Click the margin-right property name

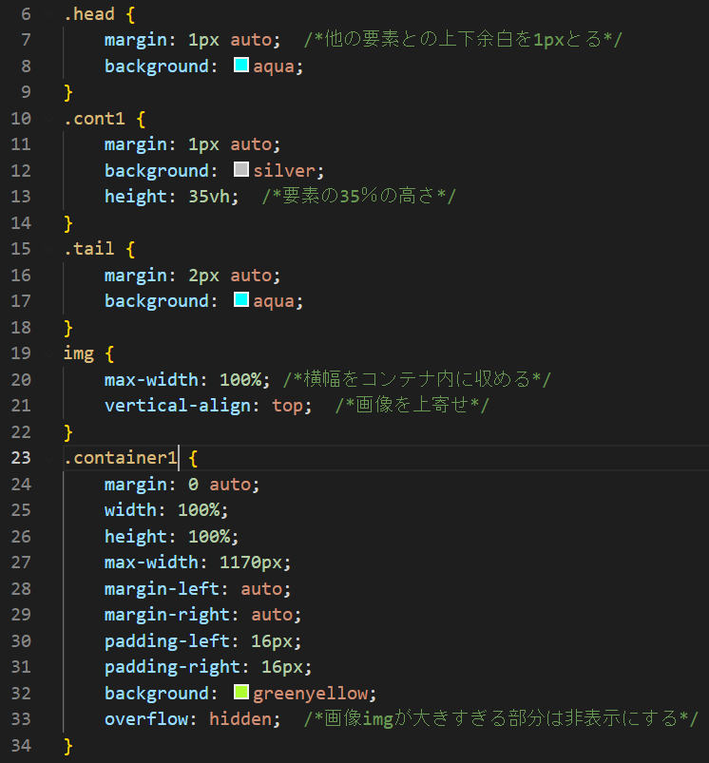pyautogui.click(x=166, y=615)
